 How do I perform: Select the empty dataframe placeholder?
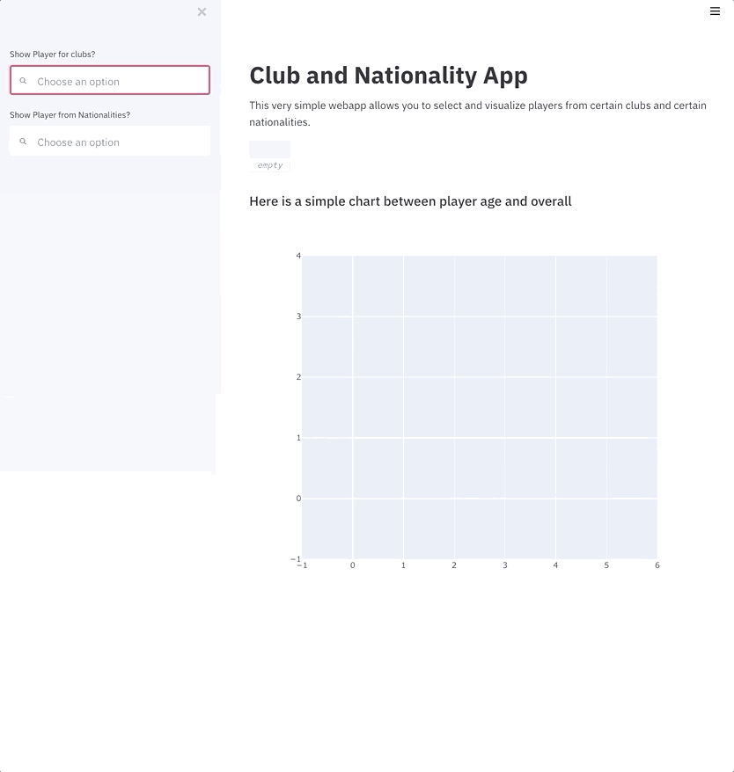click(x=269, y=157)
